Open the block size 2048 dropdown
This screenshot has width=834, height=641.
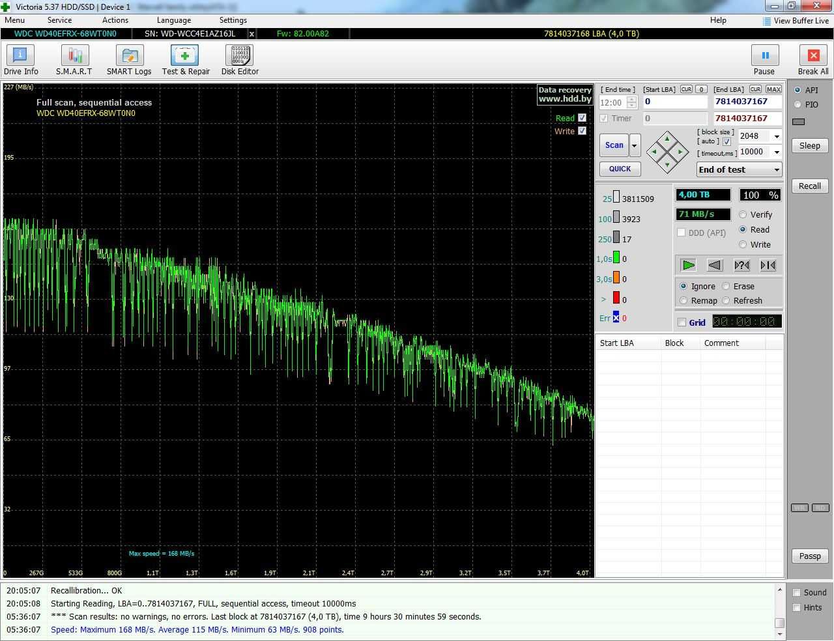point(776,136)
